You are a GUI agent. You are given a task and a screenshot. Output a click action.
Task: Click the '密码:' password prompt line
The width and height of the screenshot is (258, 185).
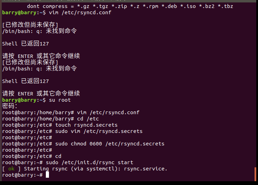[10, 106]
